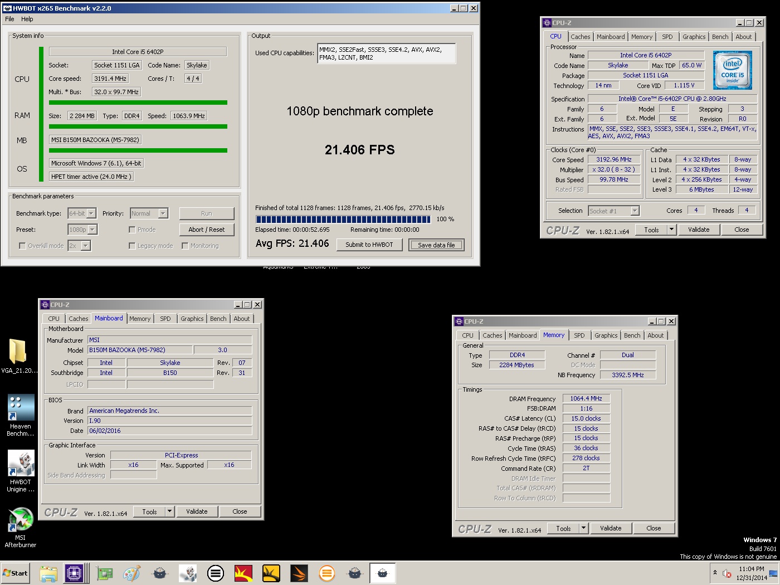Click the black icon with orange swoosh in taskbar
Image resolution: width=780 pixels, height=585 pixels.
point(299,573)
